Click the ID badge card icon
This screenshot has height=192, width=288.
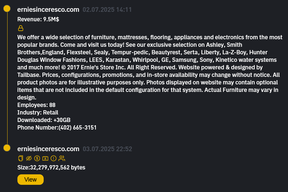point(45,158)
